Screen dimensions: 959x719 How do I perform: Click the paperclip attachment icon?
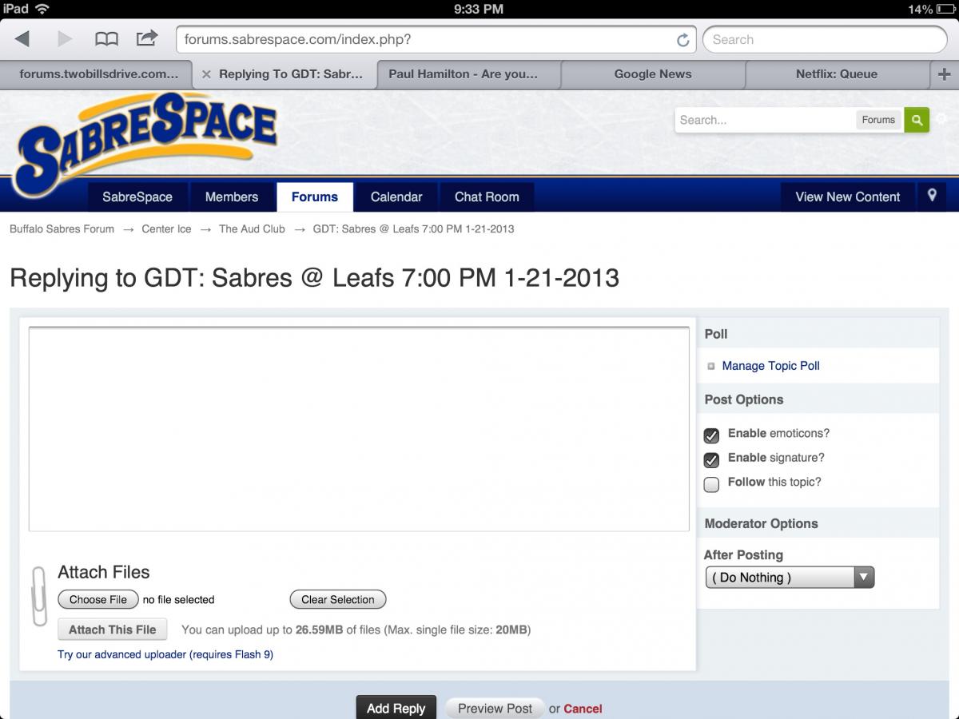[x=38, y=596]
